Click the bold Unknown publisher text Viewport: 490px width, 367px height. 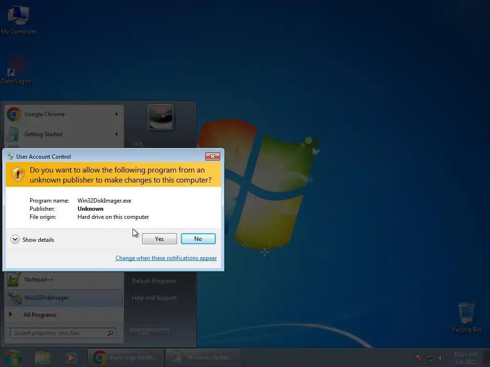[90, 209]
